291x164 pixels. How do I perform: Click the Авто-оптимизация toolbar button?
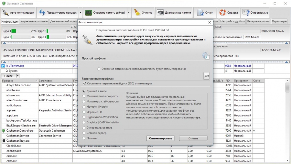(x=18, y=13)
